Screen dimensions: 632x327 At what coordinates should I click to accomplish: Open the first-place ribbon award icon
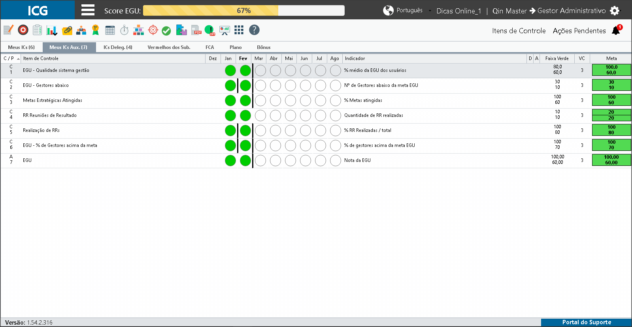96,30
